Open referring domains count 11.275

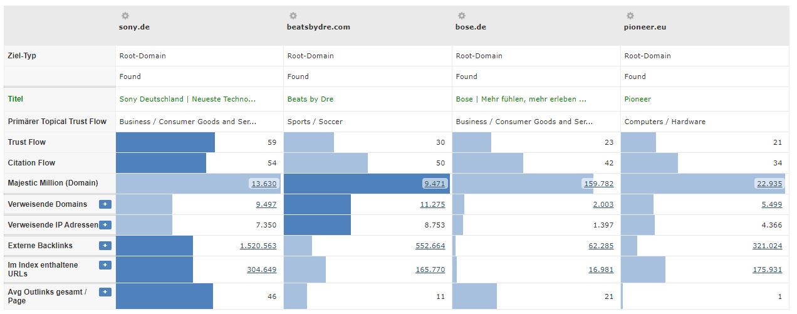click(432, 204)
